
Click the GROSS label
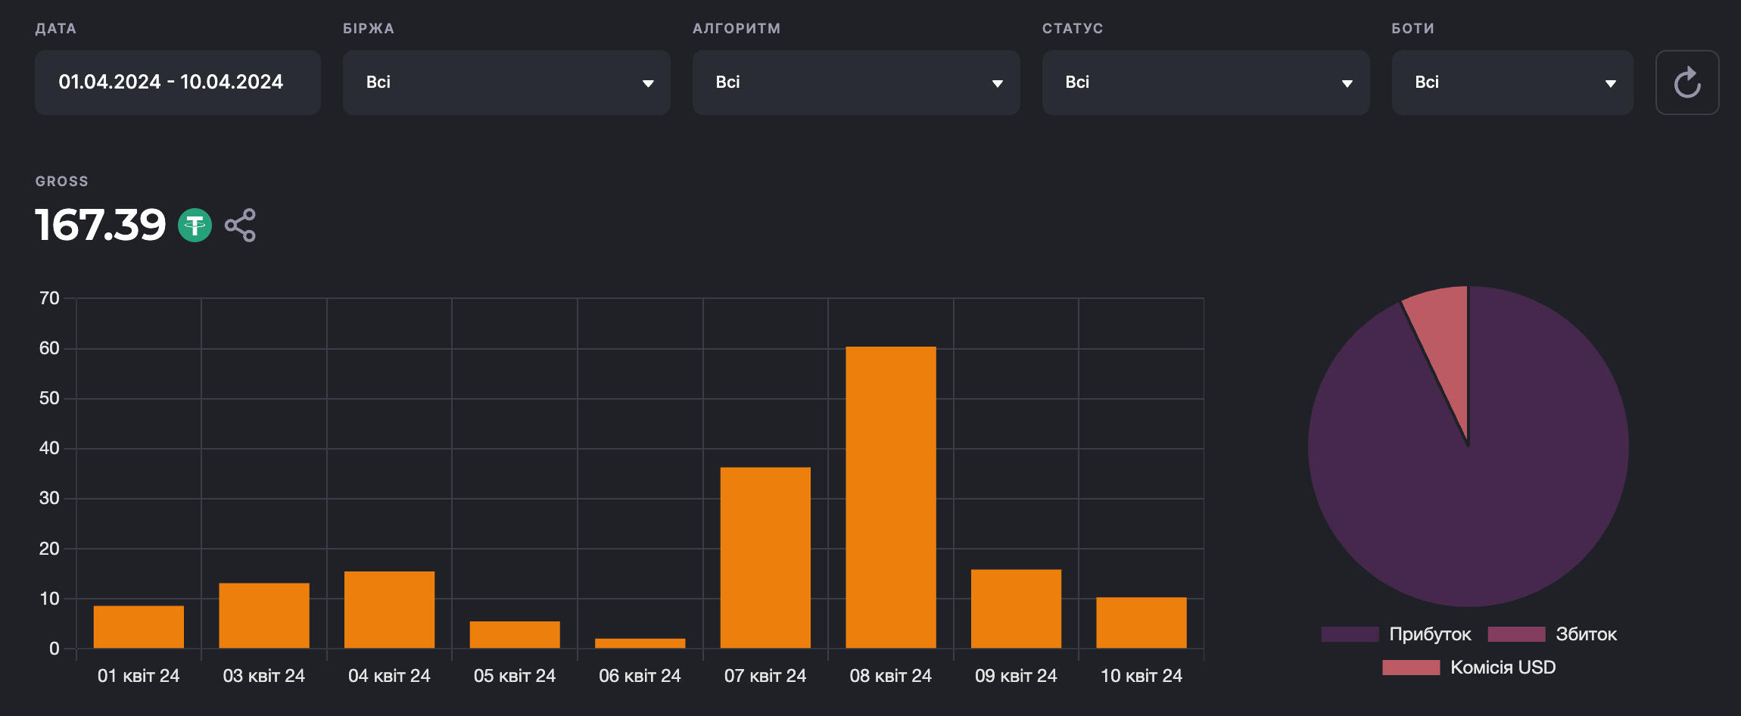pyautogui.click(x=62, y=182)
